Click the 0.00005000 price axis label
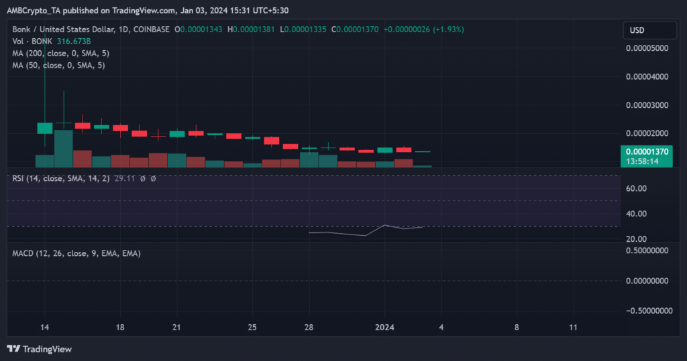687x361 pixels. pos(647,48)
